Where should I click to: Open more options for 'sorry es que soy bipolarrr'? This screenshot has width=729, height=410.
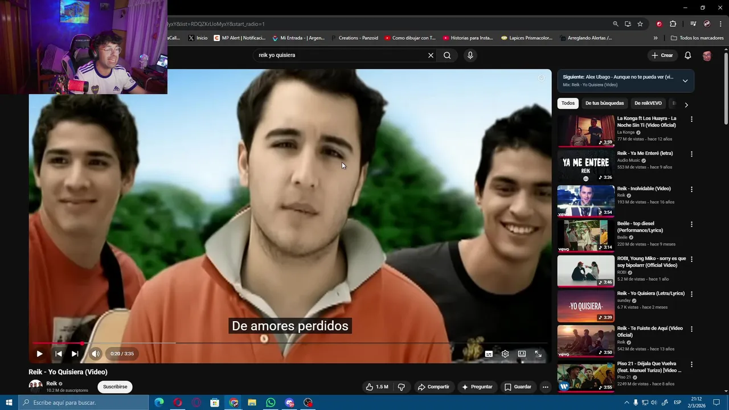(691, 259)
